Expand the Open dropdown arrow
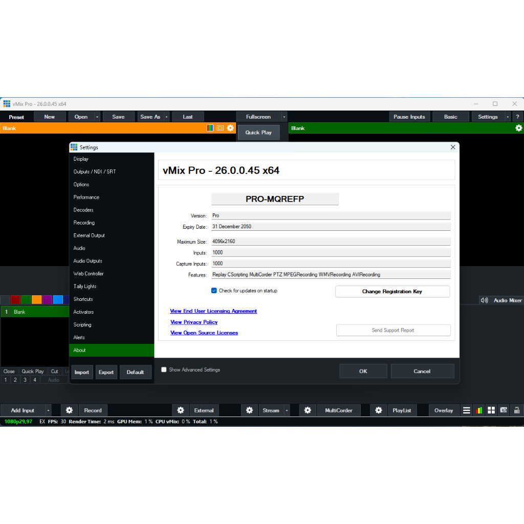This screenshot has width=524, height=524. pyautogui.click(x=97, y=116)
